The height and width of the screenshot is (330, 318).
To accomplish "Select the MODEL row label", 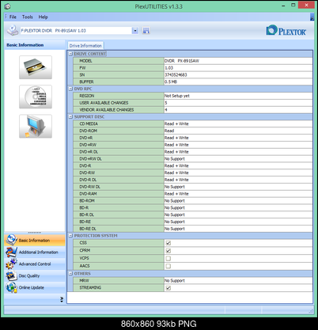I will (x=86, y=61).
